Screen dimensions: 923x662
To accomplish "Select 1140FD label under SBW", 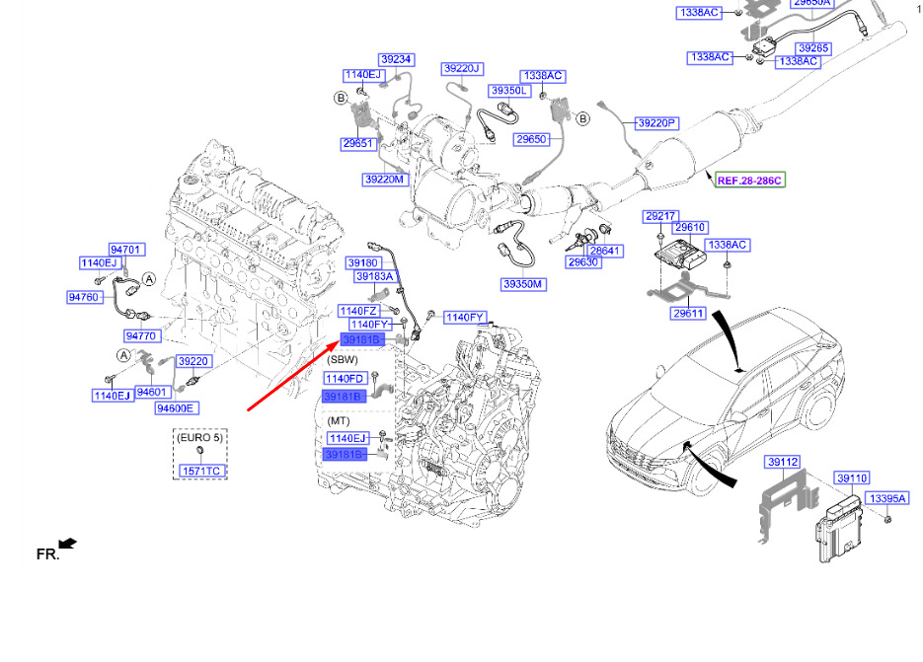I will point(346,379).
